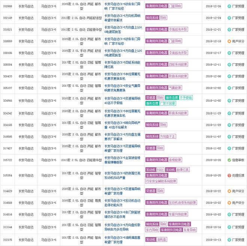Click the status icon in row 332149
Screen dimensions: 247x246
point(229,18)
